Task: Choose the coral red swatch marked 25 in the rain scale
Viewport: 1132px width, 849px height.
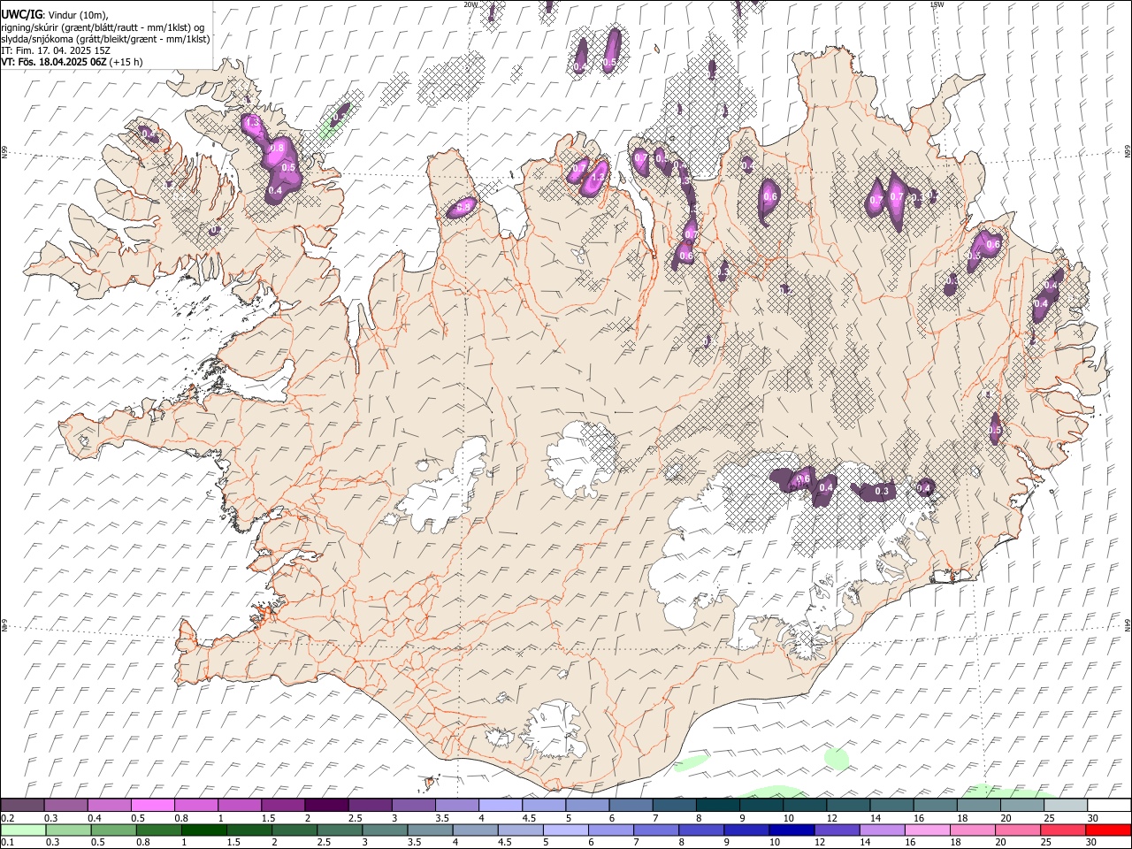Action: pos(1062,830)
